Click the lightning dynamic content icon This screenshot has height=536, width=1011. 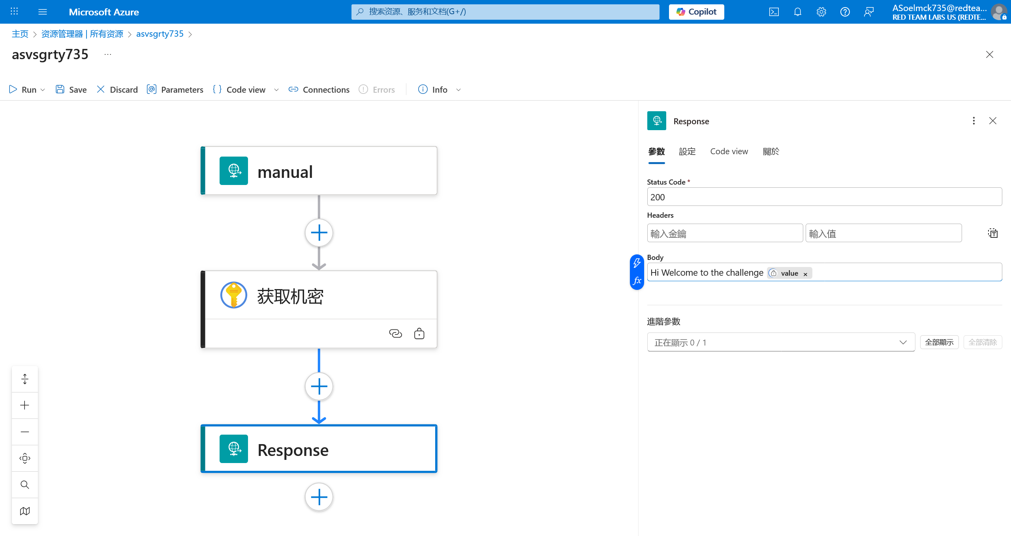tap(637, 263)
